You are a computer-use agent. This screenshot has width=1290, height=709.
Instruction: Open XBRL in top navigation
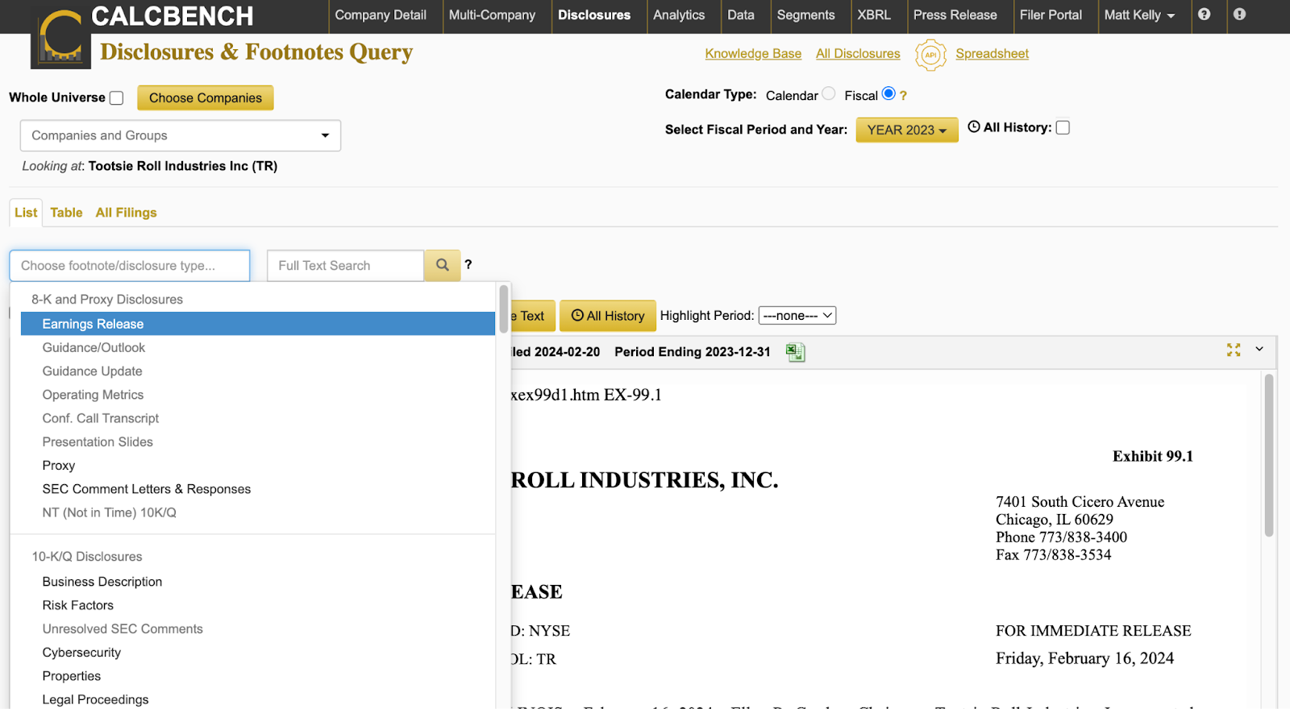click(x=874, y=15)
